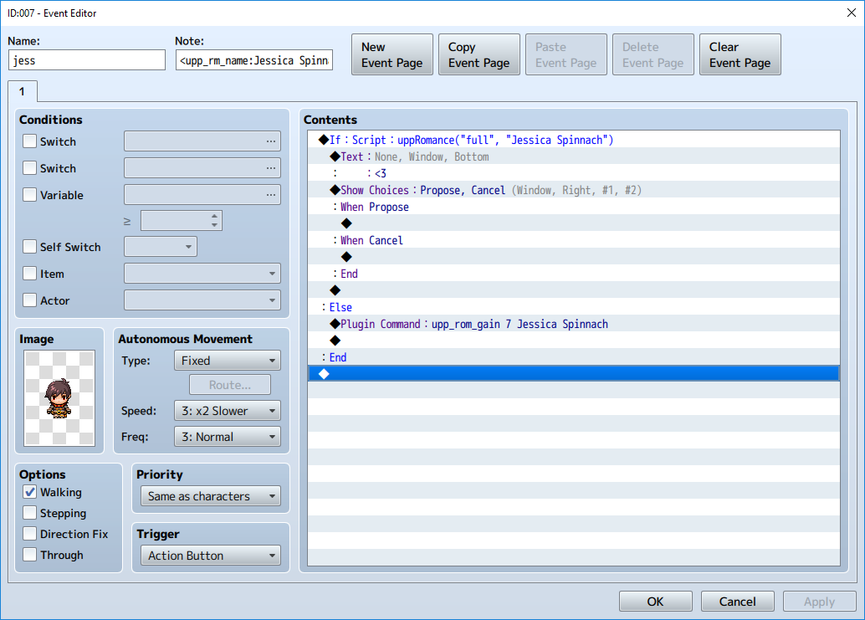Click the New Event Page button
This screenshot has width=865, height=620.
[x=392, y=55]
